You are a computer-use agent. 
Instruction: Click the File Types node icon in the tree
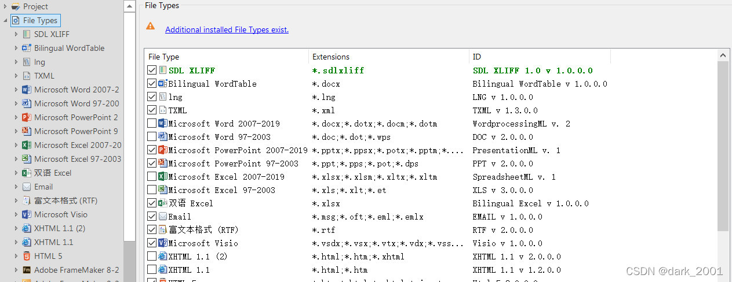point(15,20)
